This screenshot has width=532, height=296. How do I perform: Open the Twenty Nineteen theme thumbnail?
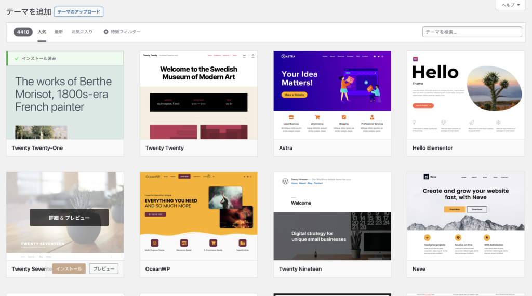pos(332,216)
